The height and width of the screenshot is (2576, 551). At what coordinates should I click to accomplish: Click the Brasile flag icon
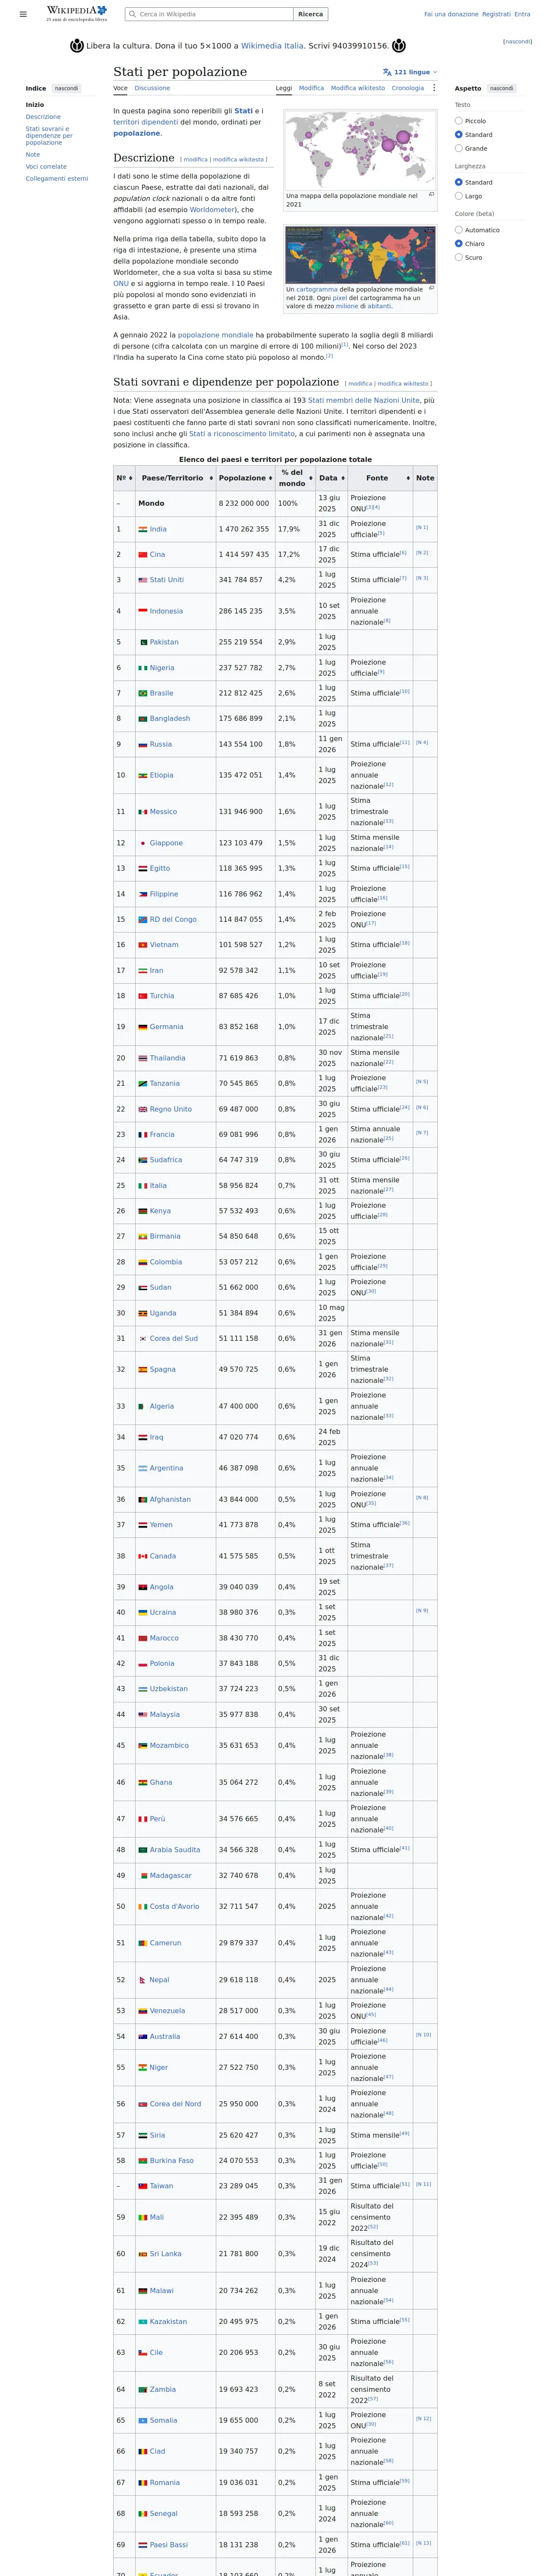pos(143,693)
